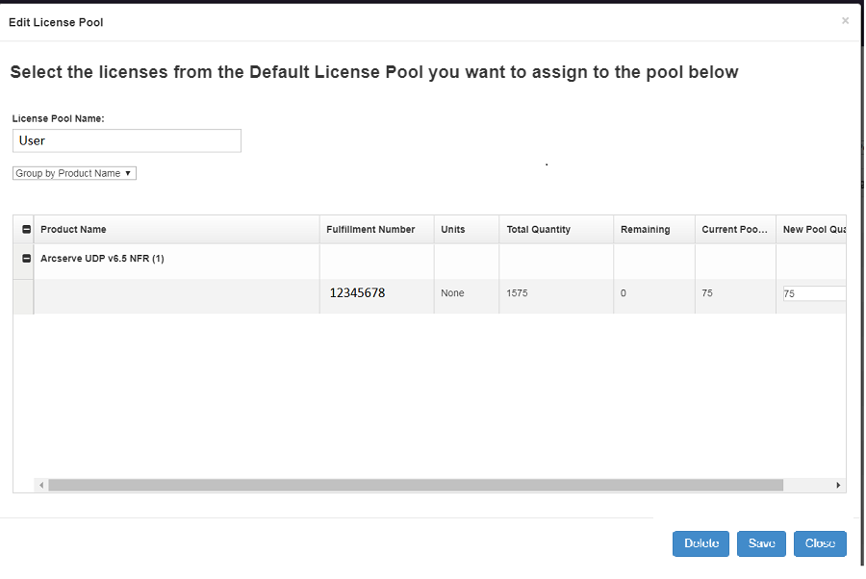Click the horizontal scrollbar thumb
This screenshot has width=866, height=579.
[x=416, y=485]
